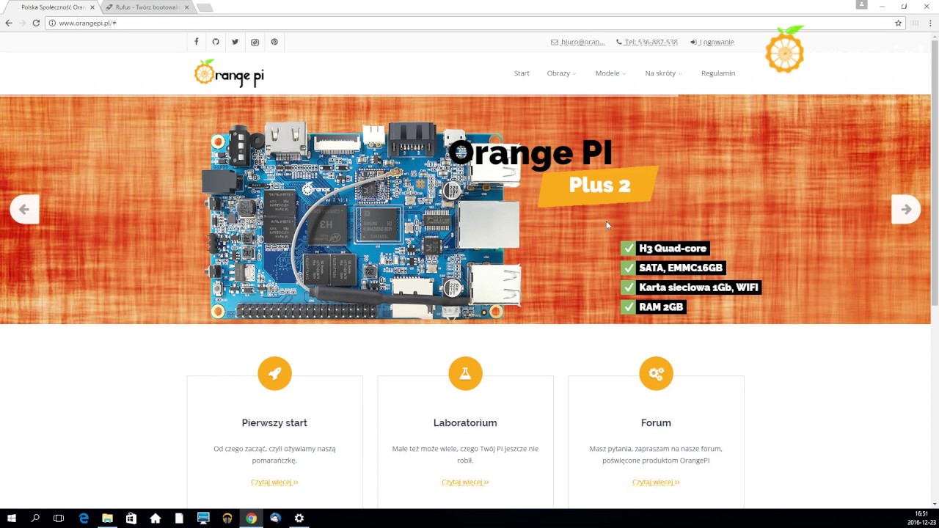Open the Chrome menu (three dots)

(929, 23)
